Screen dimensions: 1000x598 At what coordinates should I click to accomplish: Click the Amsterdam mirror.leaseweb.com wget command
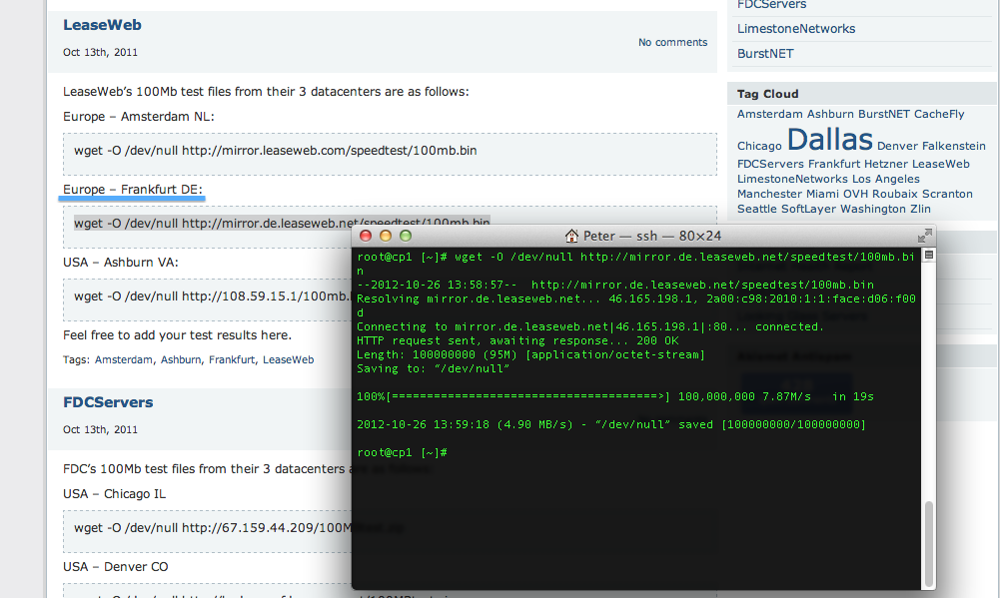276,151
